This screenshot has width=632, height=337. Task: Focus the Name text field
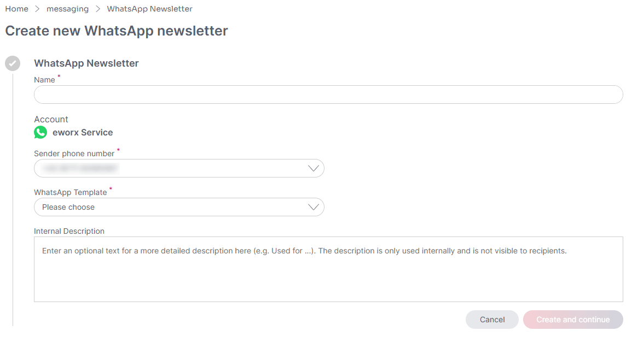pyautogui.click(x=328, y=94)
